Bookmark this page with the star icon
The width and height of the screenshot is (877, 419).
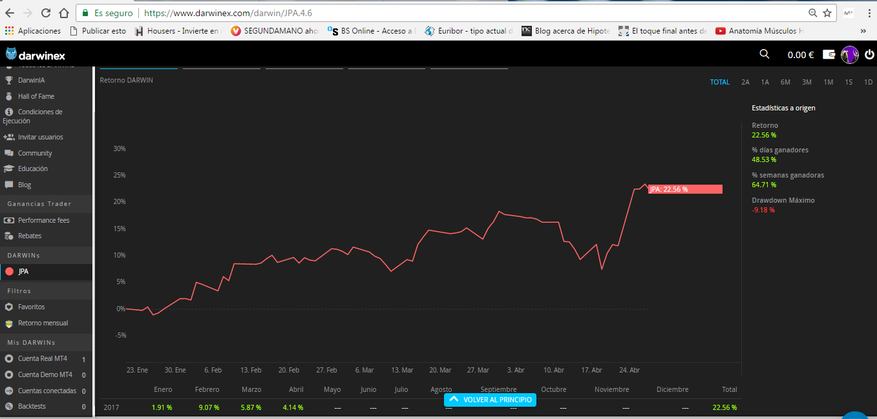click(827, 13)
